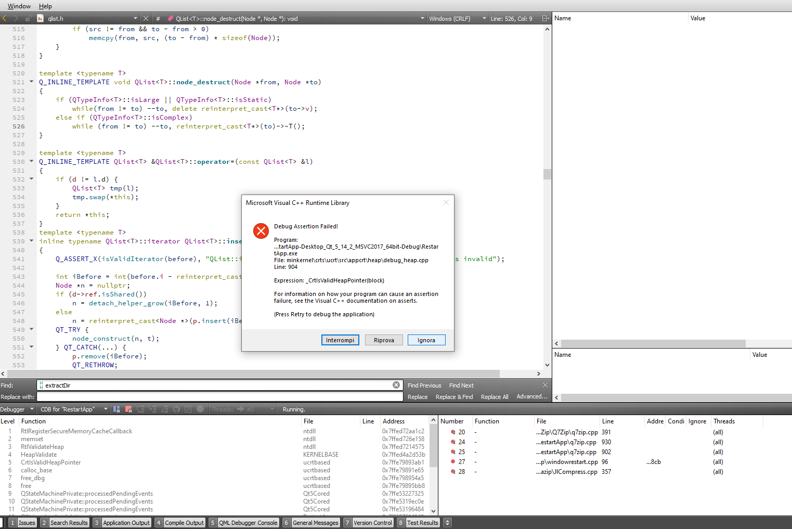Restart the debugging session

point(177,409)
